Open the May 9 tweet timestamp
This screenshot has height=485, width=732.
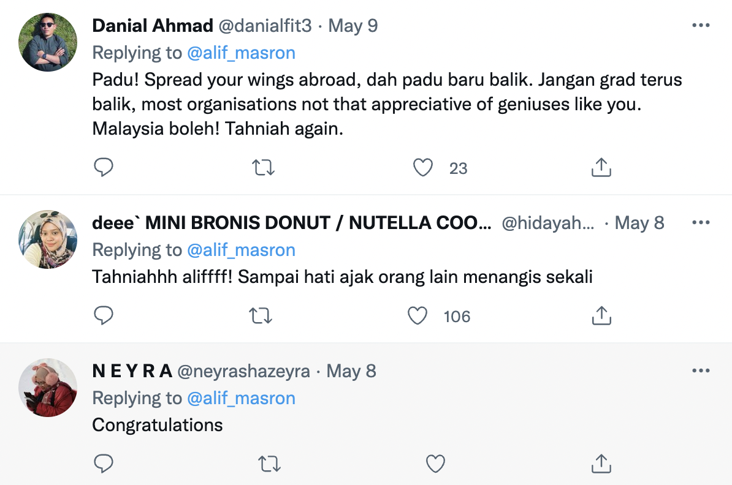(x=353, y=26)
